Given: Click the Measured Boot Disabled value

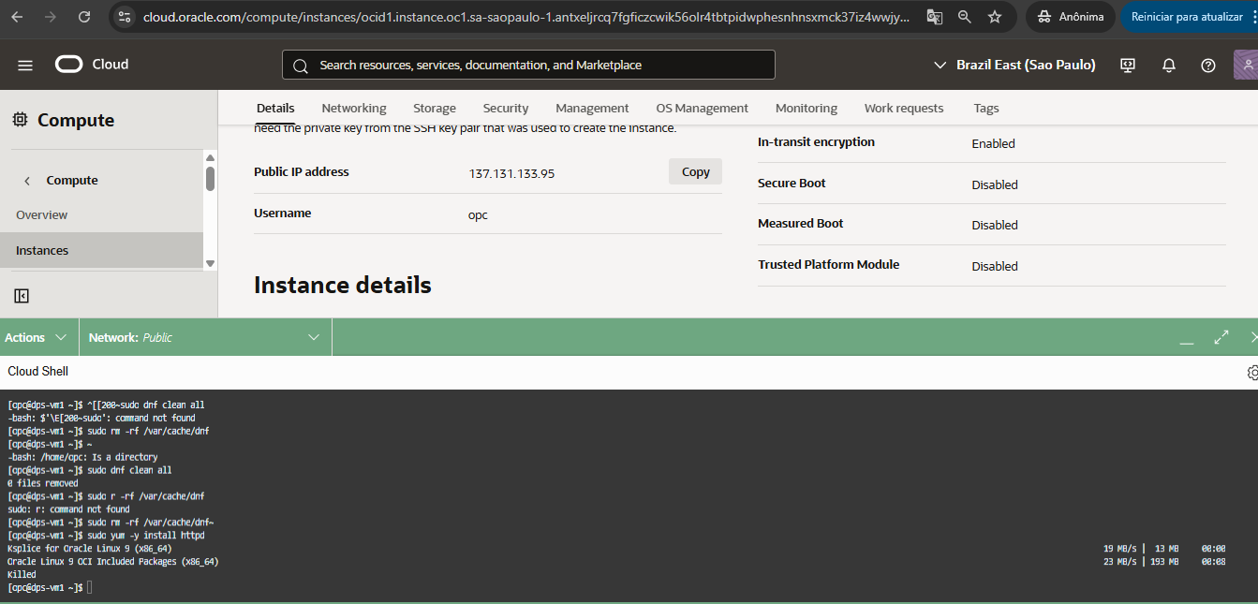Looking at the screenshot, I should click(995, 225).
